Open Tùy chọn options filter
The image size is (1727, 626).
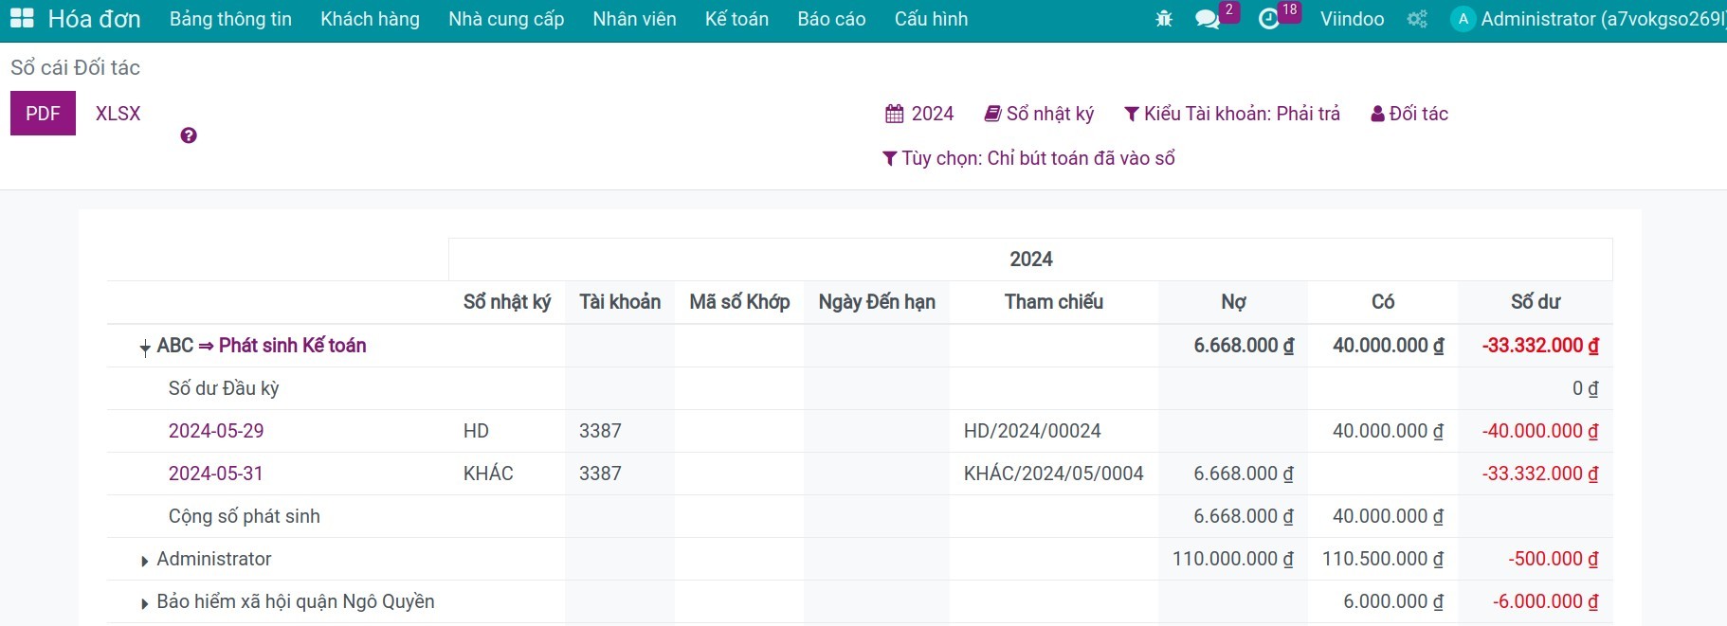coord(1028,158)
